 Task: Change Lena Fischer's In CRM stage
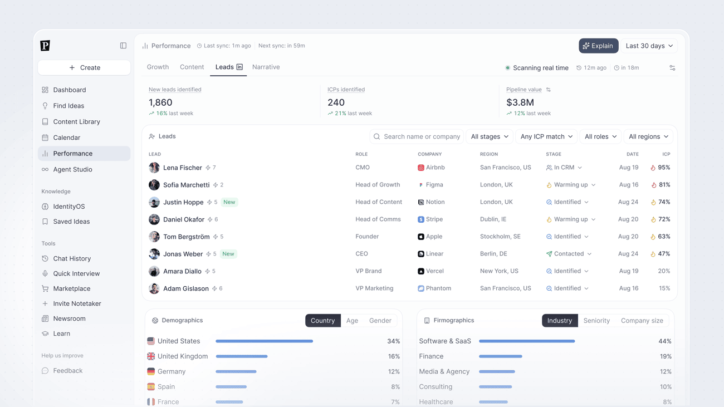tap(564, 168)
